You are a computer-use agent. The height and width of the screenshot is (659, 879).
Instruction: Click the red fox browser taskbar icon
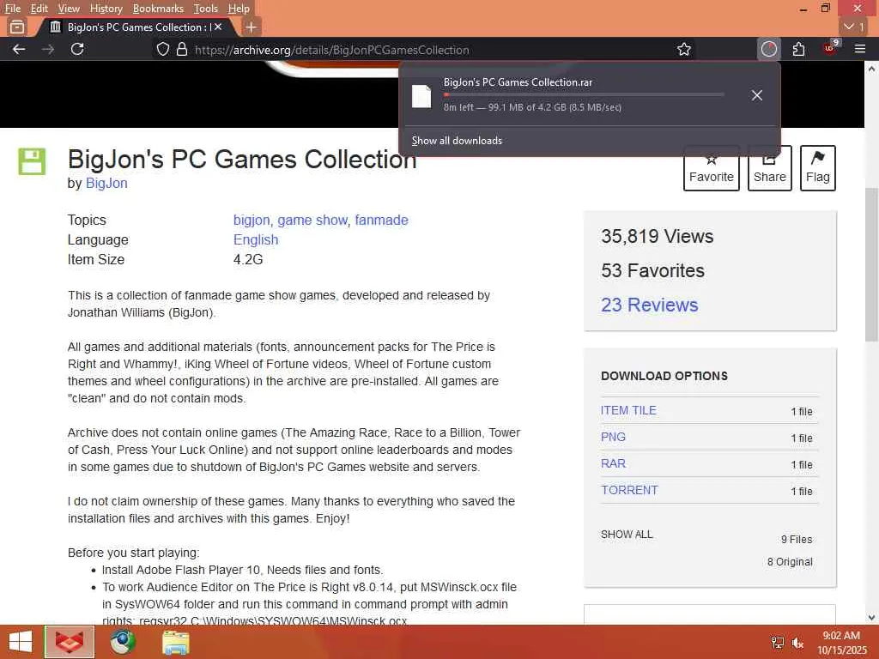coord(70,642)
